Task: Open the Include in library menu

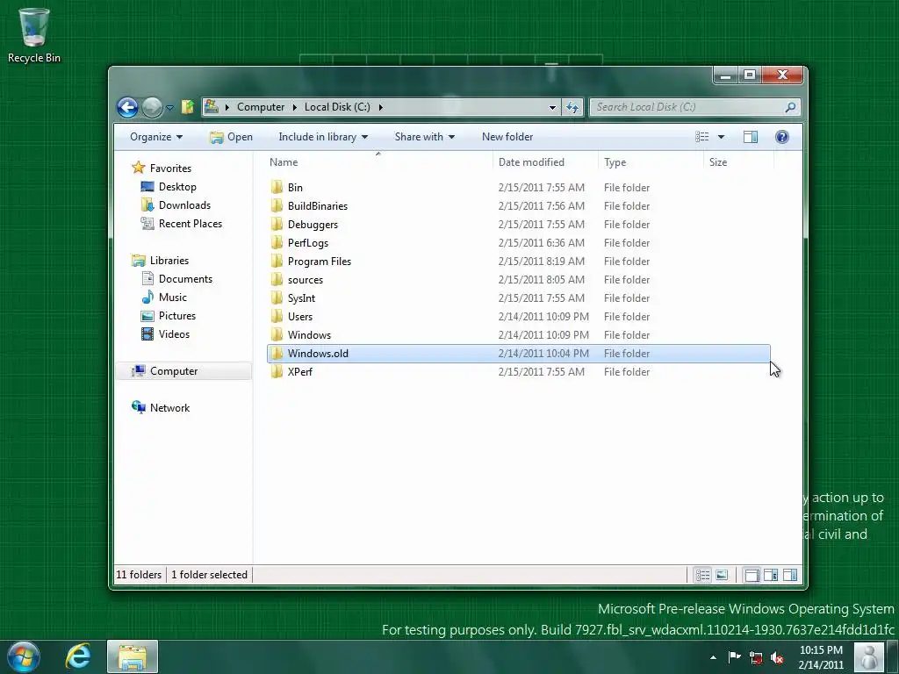Action: (323, 137)
